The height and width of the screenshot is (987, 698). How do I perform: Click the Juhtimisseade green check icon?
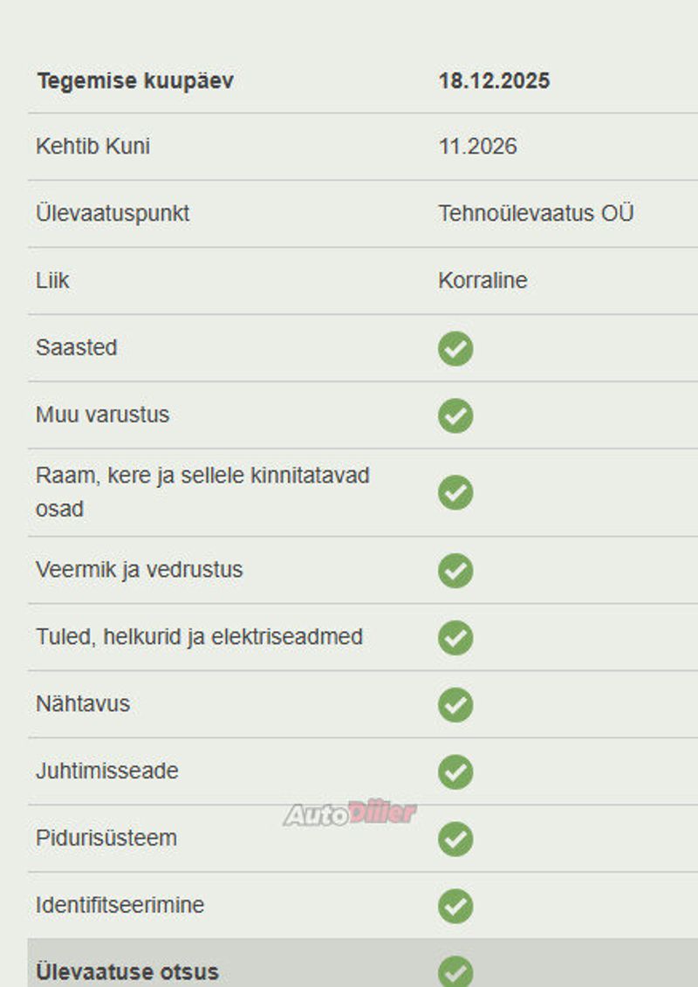455,772
